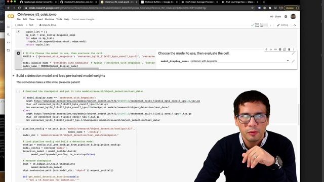
Task: Click the browser Update button
Action: [291, 8]
